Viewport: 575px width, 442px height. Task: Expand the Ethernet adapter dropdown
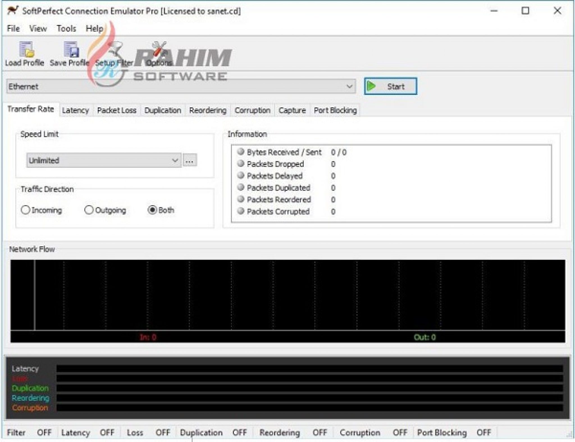click(349, 86)
